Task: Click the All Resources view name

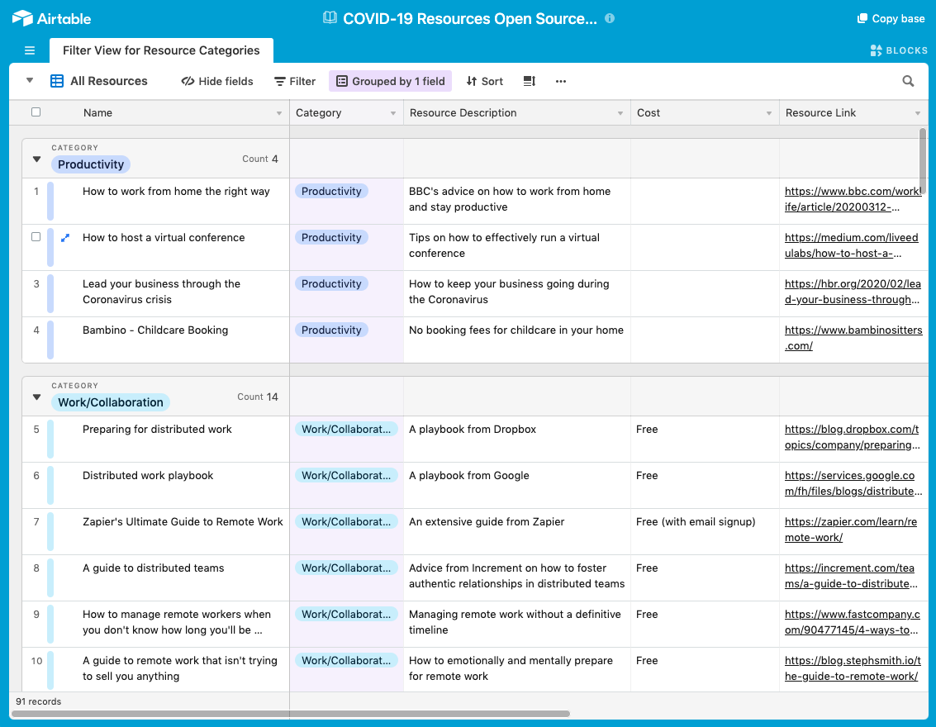Action: pos(109,81)
